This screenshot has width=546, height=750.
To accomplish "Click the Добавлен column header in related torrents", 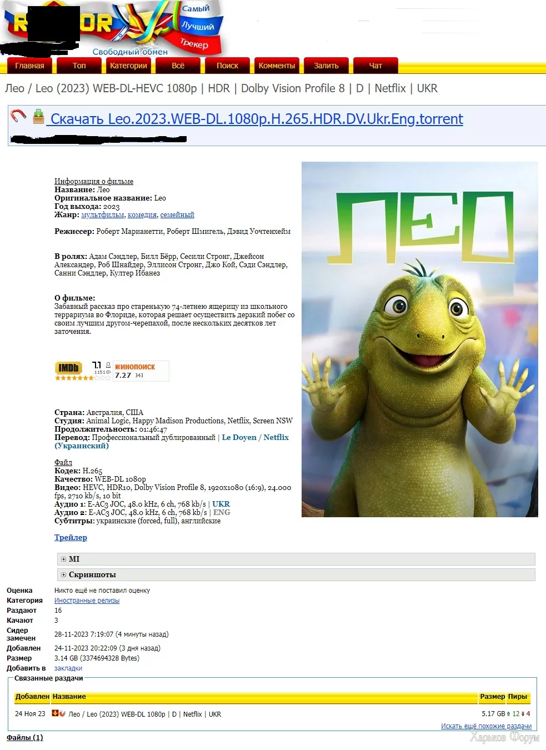I will tap(32, 697).
